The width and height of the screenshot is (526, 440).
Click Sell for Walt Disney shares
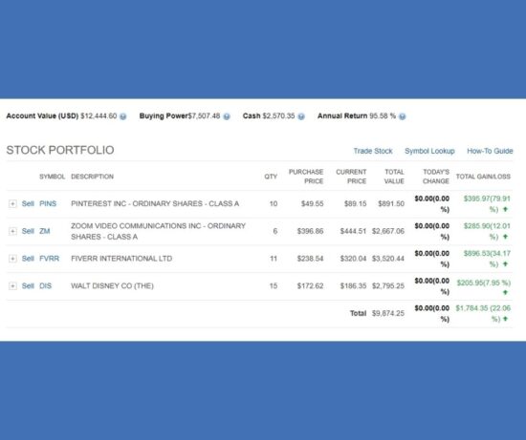coord(28,286)
